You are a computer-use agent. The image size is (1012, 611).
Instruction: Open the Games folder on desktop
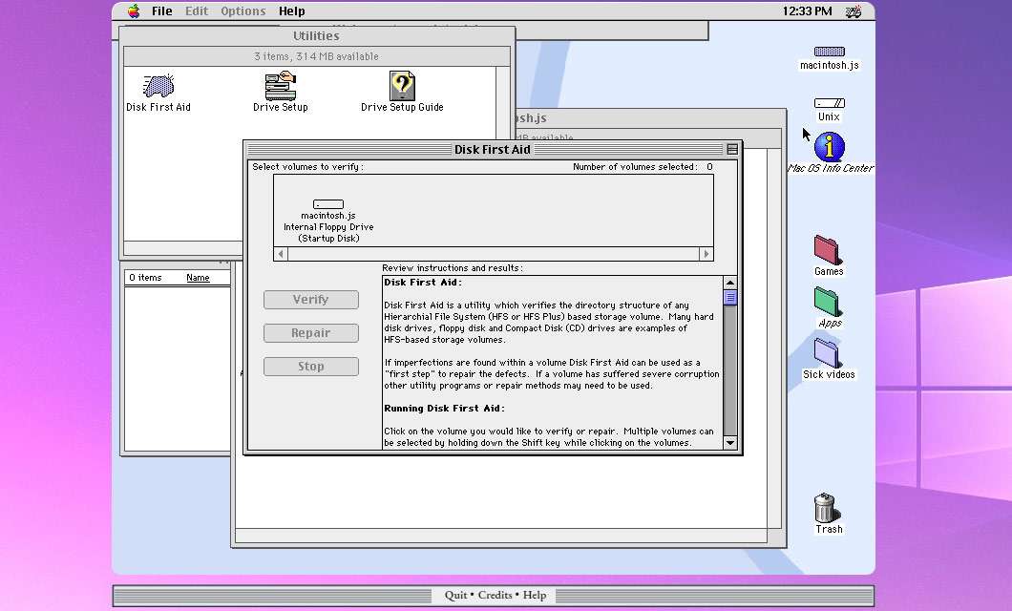click(x=828, y=250)
